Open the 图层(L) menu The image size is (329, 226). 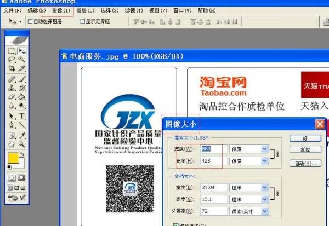(85, 10)
